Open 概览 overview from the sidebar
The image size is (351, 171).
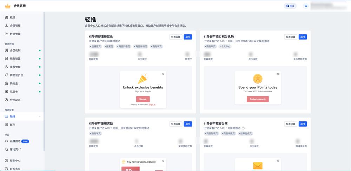pyautogui.click(x=13, y=17)
